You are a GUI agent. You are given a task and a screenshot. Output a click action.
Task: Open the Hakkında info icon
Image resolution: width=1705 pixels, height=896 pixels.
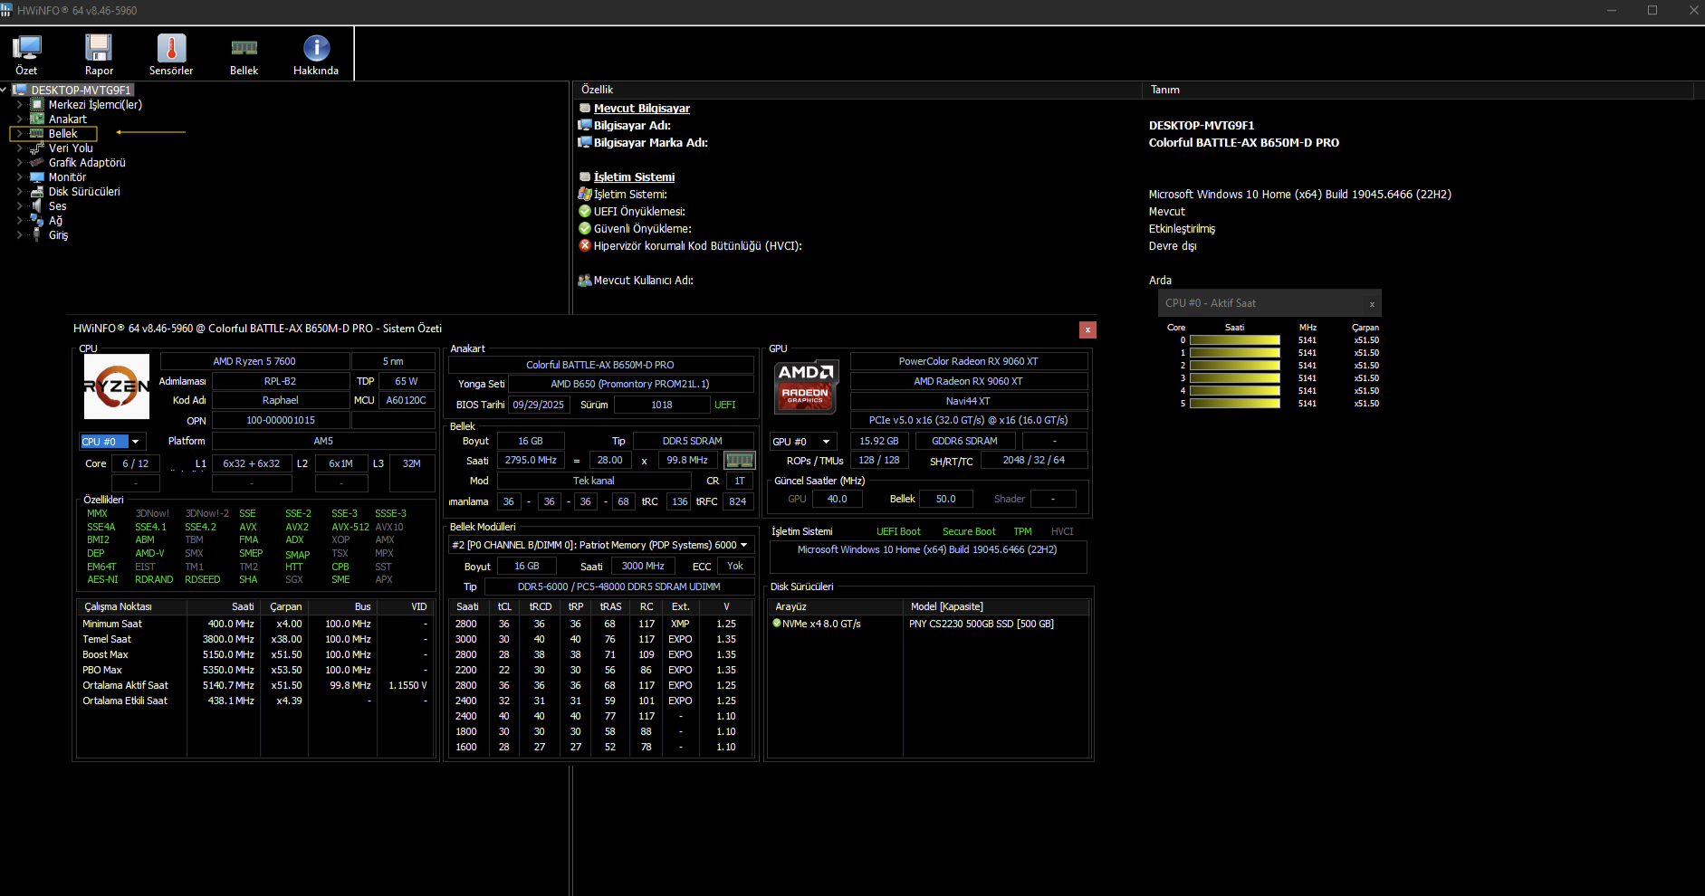coord(316,48)
